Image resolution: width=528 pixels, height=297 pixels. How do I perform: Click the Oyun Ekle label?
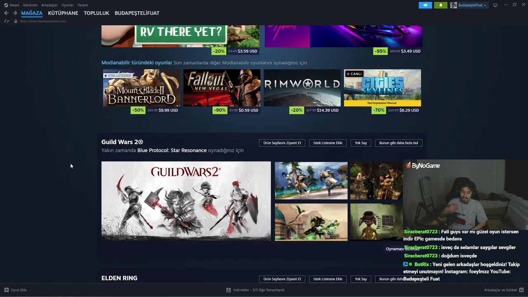19,290
